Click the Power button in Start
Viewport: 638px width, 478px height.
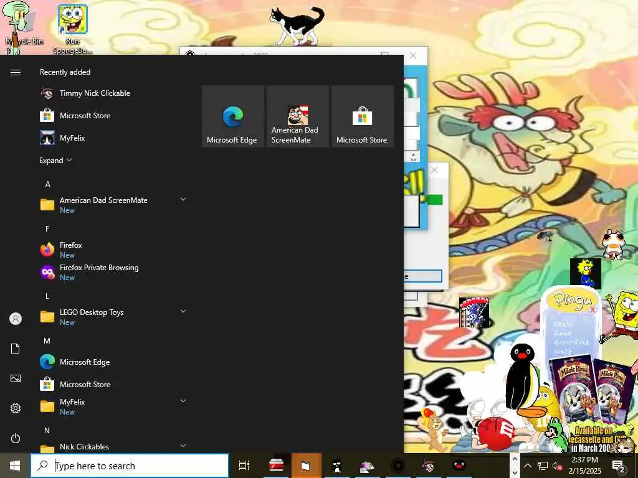(x=16, y=438)
